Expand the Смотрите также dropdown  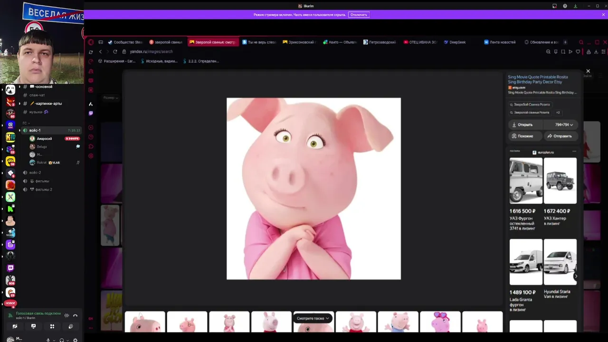pos(313,318)
